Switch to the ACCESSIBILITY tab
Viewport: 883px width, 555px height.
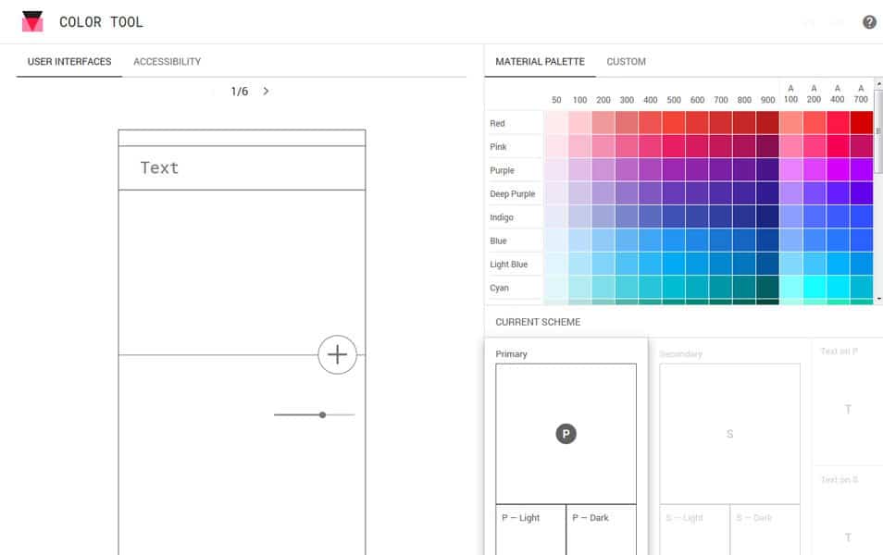coord(167,62)
